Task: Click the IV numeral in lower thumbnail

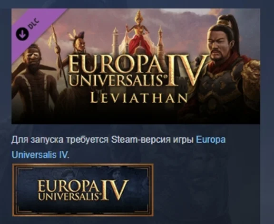Action: click(115, 190)
